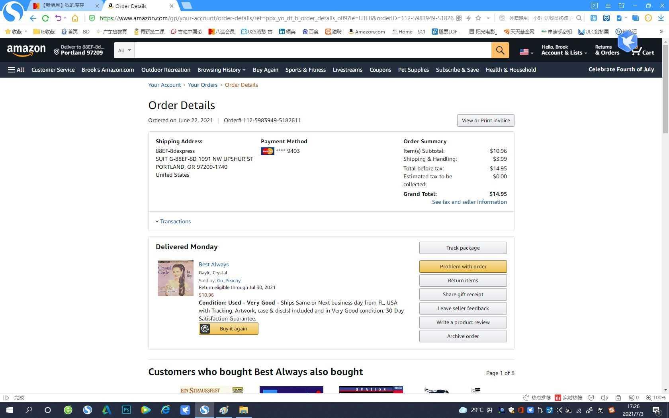Open the All search category dropdown
669x418 pixels.
[124, 50]
